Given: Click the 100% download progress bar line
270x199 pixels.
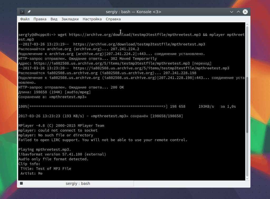Looking at the screenshot, I should 127,107.
